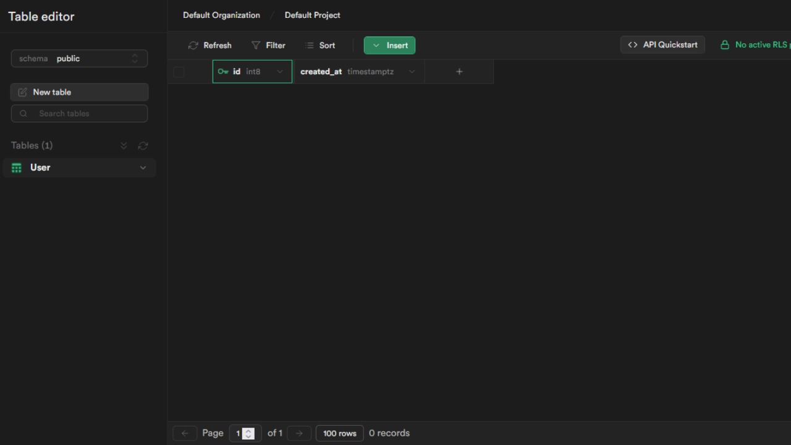791x445 pixels.
Task: Reload the tables list with refresh icon
Action: 143,146
